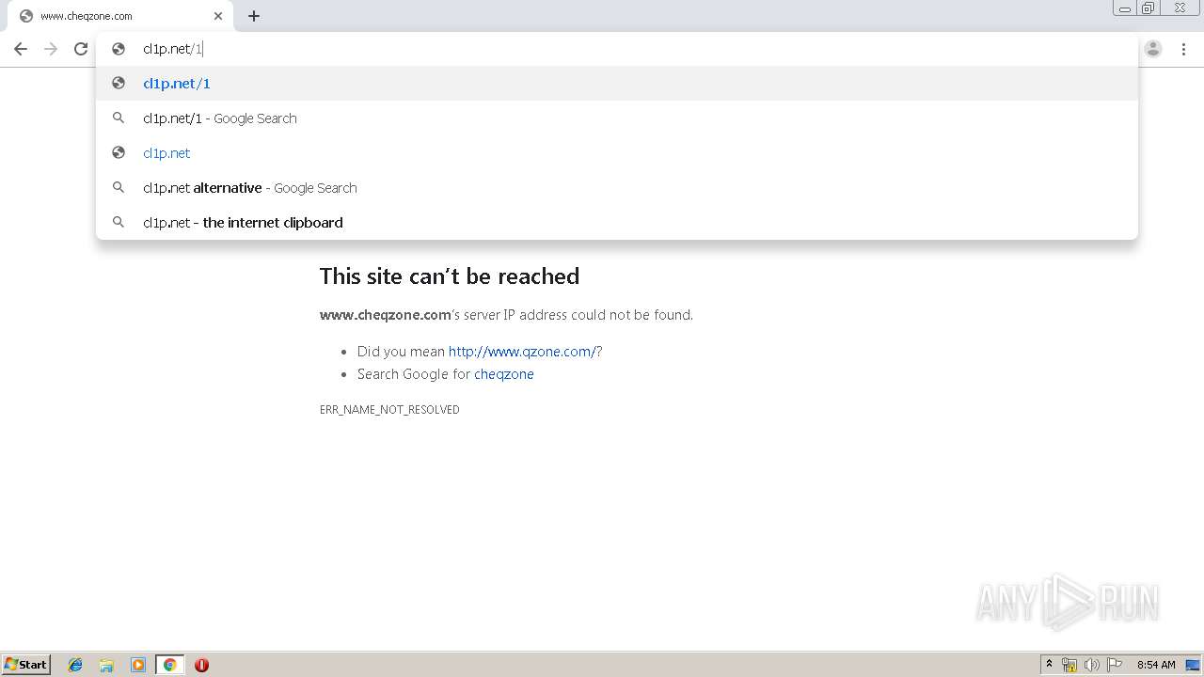1204x677 pixels.
Task: Open a new tab with the plus button
Action: pos(254,16)
